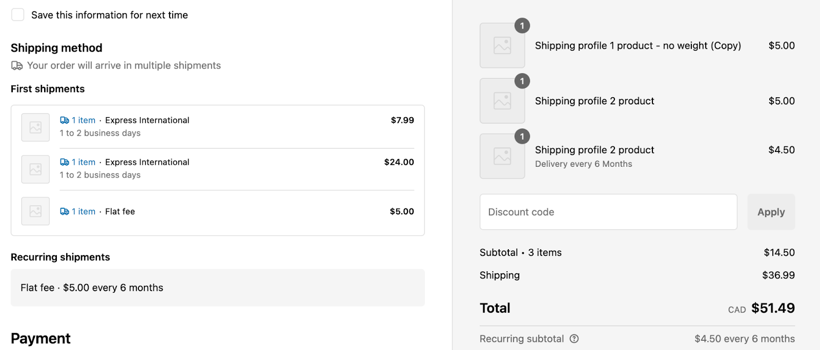Screen dimensions: 820x350
Task: Click the Recurring subtotal help question-mark icon
Action: click(575, 339)
